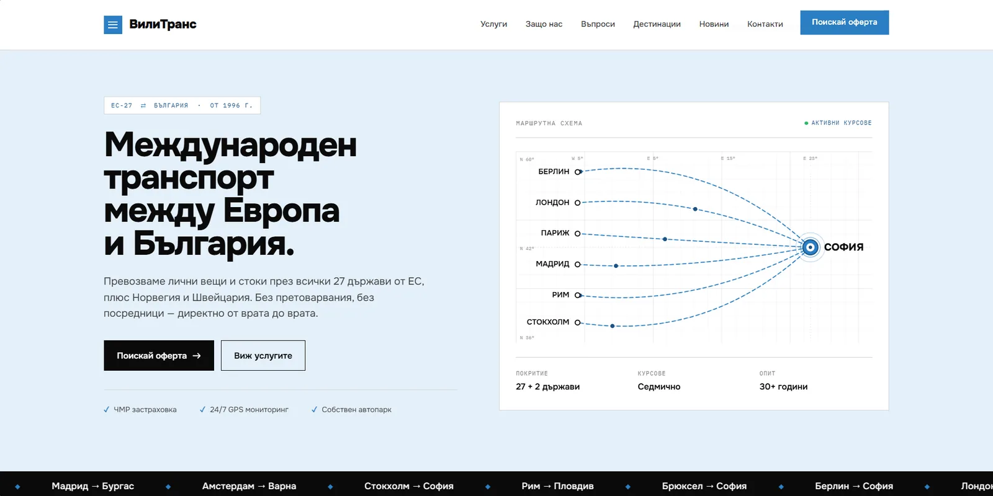The image size is (993, 496).
Task: Click the moving dot on the Париж route
Action: click(x=665, y=239)
